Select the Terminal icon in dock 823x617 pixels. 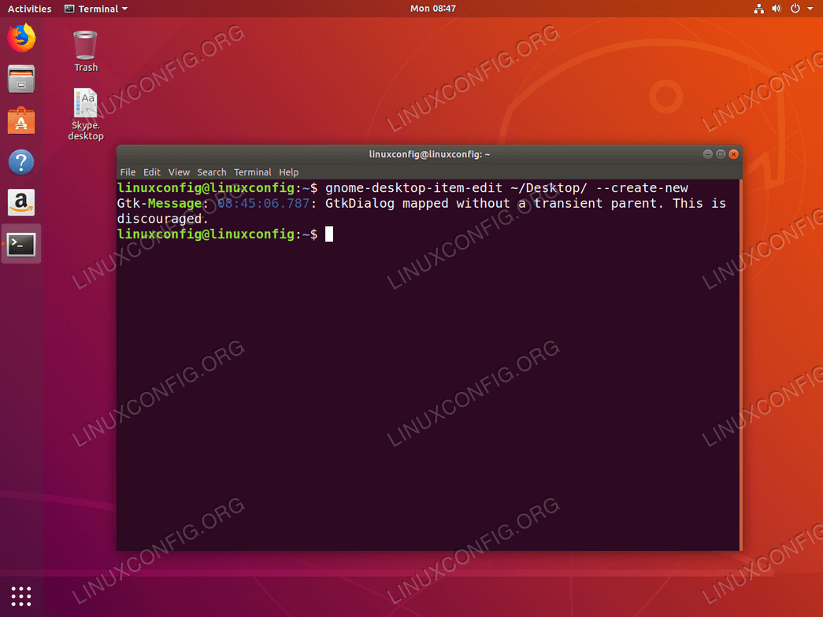click(x=21, y=245)
